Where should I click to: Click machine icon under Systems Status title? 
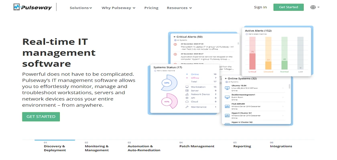tap(155, 71)
